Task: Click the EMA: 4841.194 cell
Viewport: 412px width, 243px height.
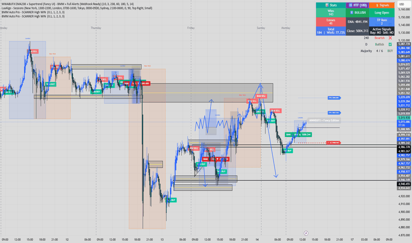Action: pyautogui.click(x=357, y=22)
